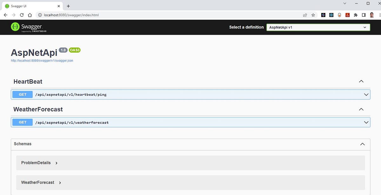The height and width of the screenshot is (195, 381).
Task: Open the Adobe Acrobat PDF extension
Action: pos(347,15)
